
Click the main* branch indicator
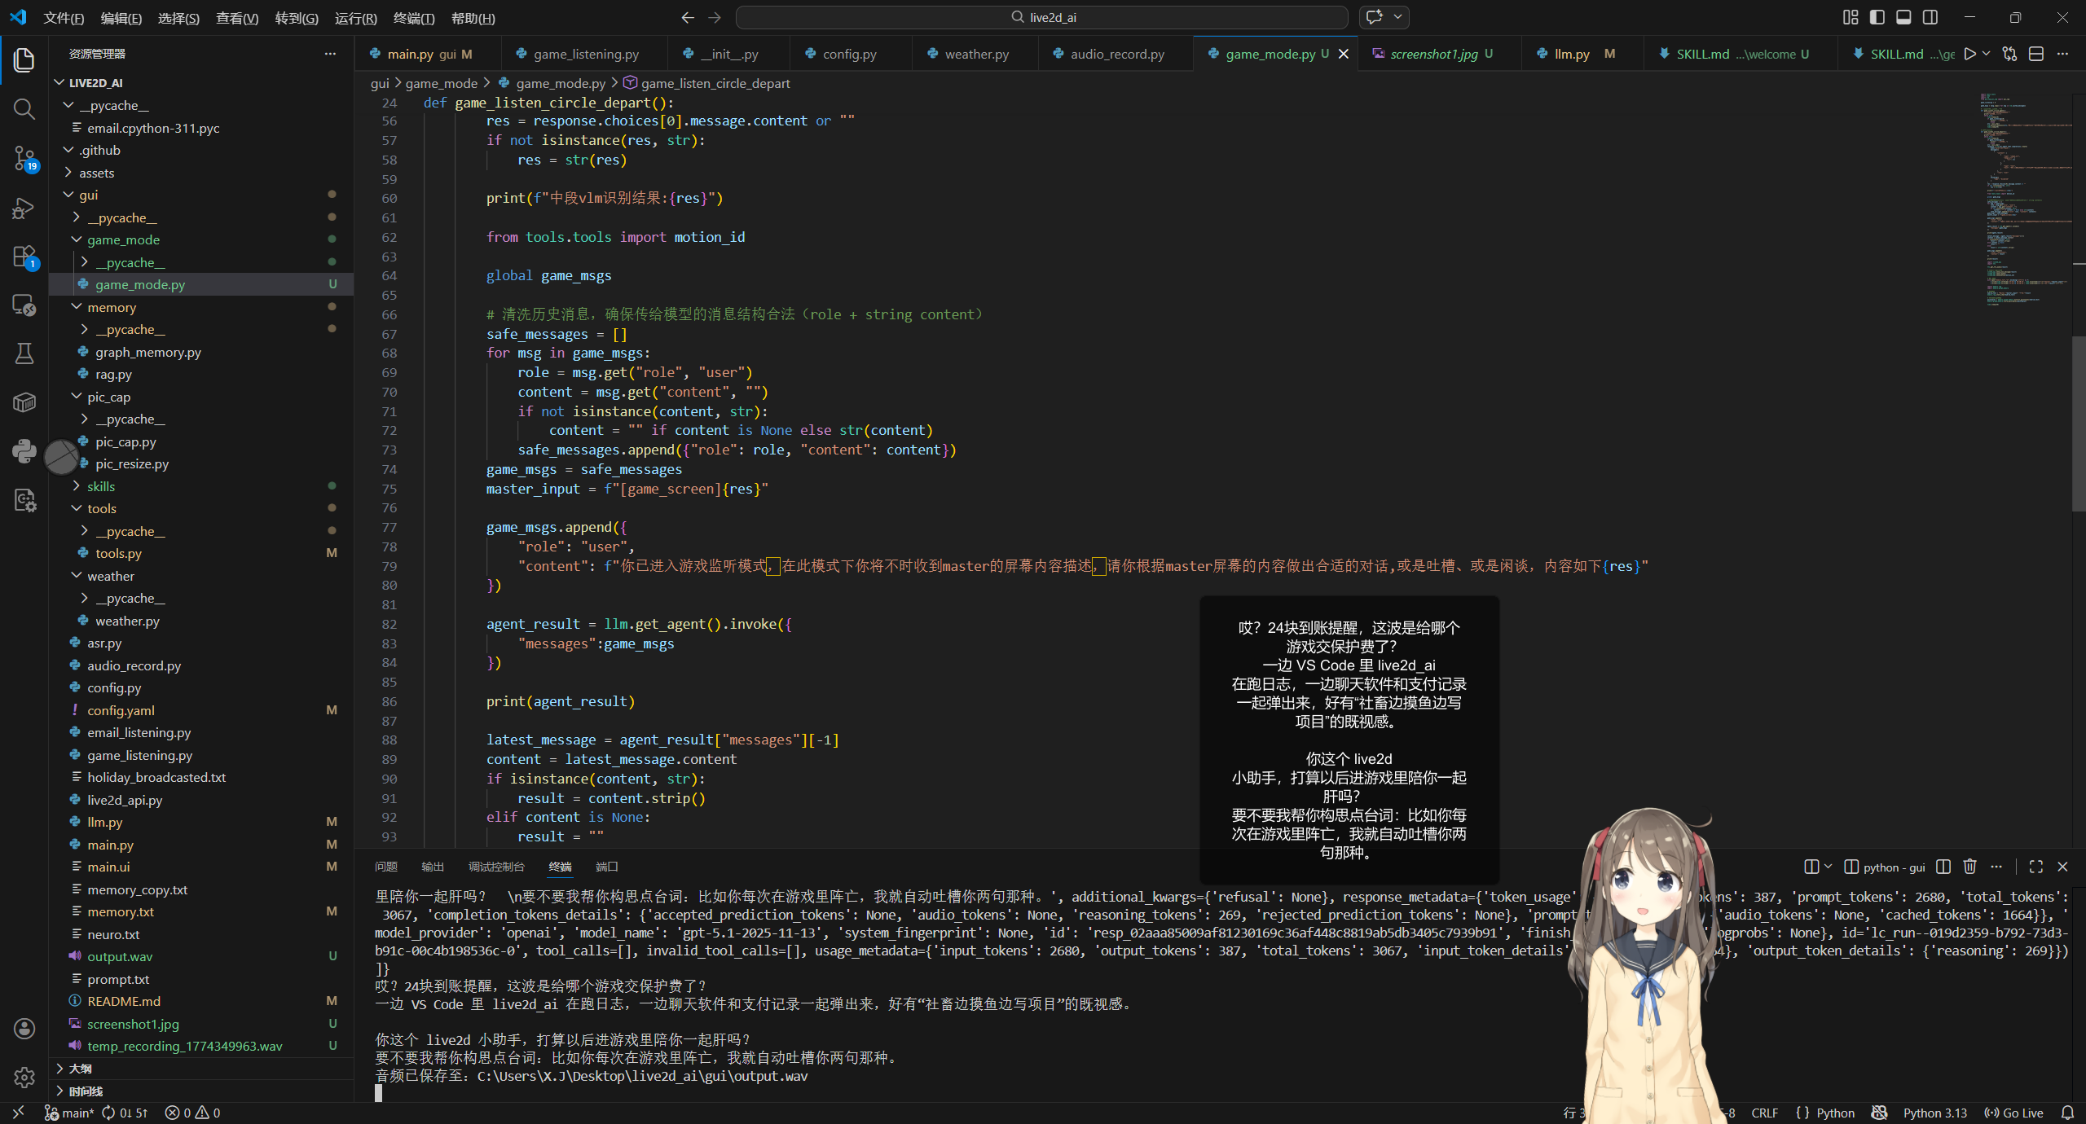coord(70,1113)
